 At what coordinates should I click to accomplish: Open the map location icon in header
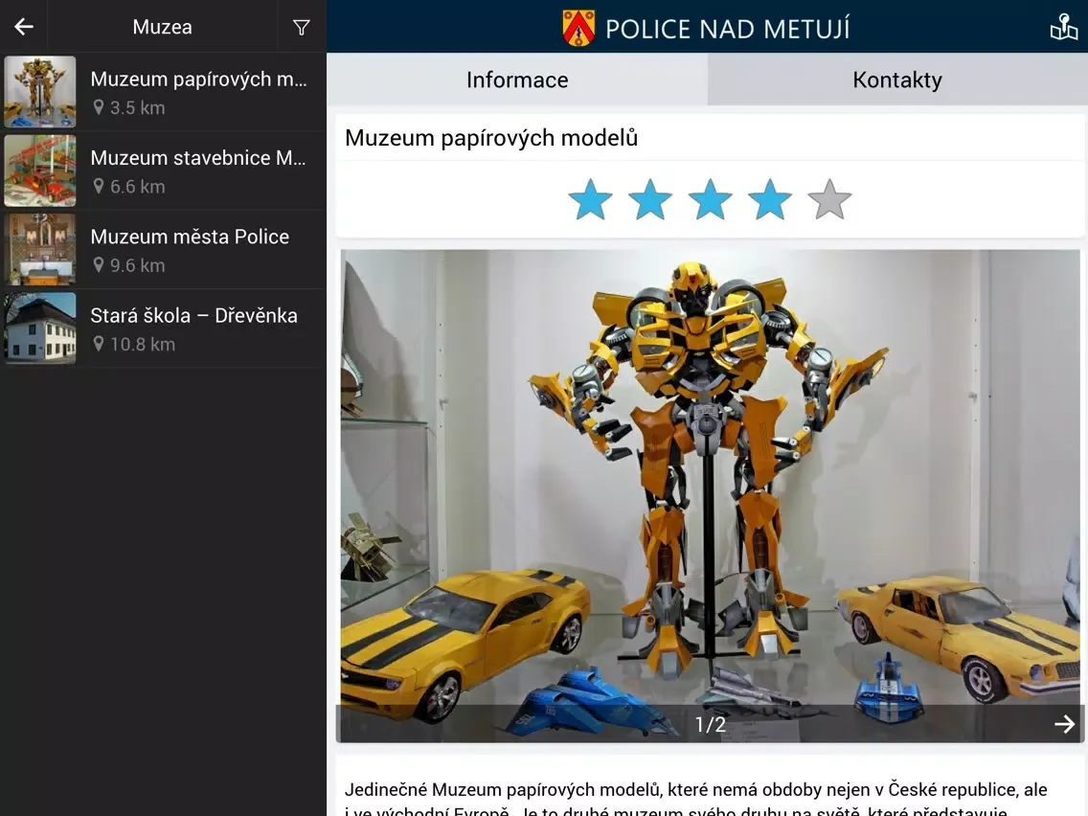click(x=1063, y=27)
